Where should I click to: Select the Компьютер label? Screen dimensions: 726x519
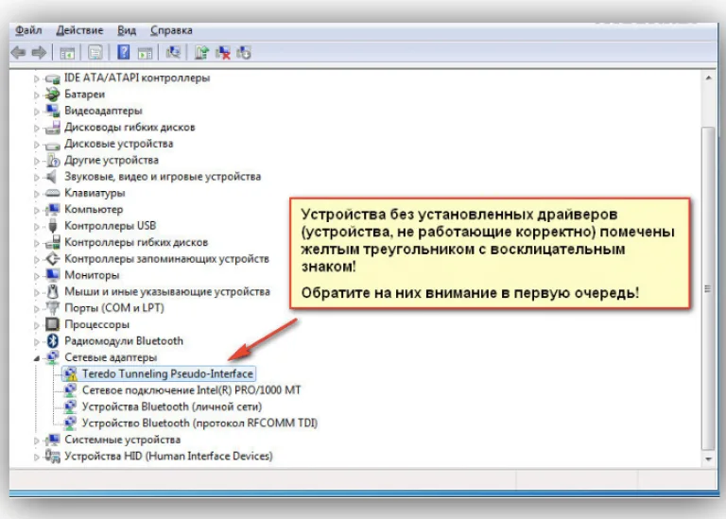(94, 209)
